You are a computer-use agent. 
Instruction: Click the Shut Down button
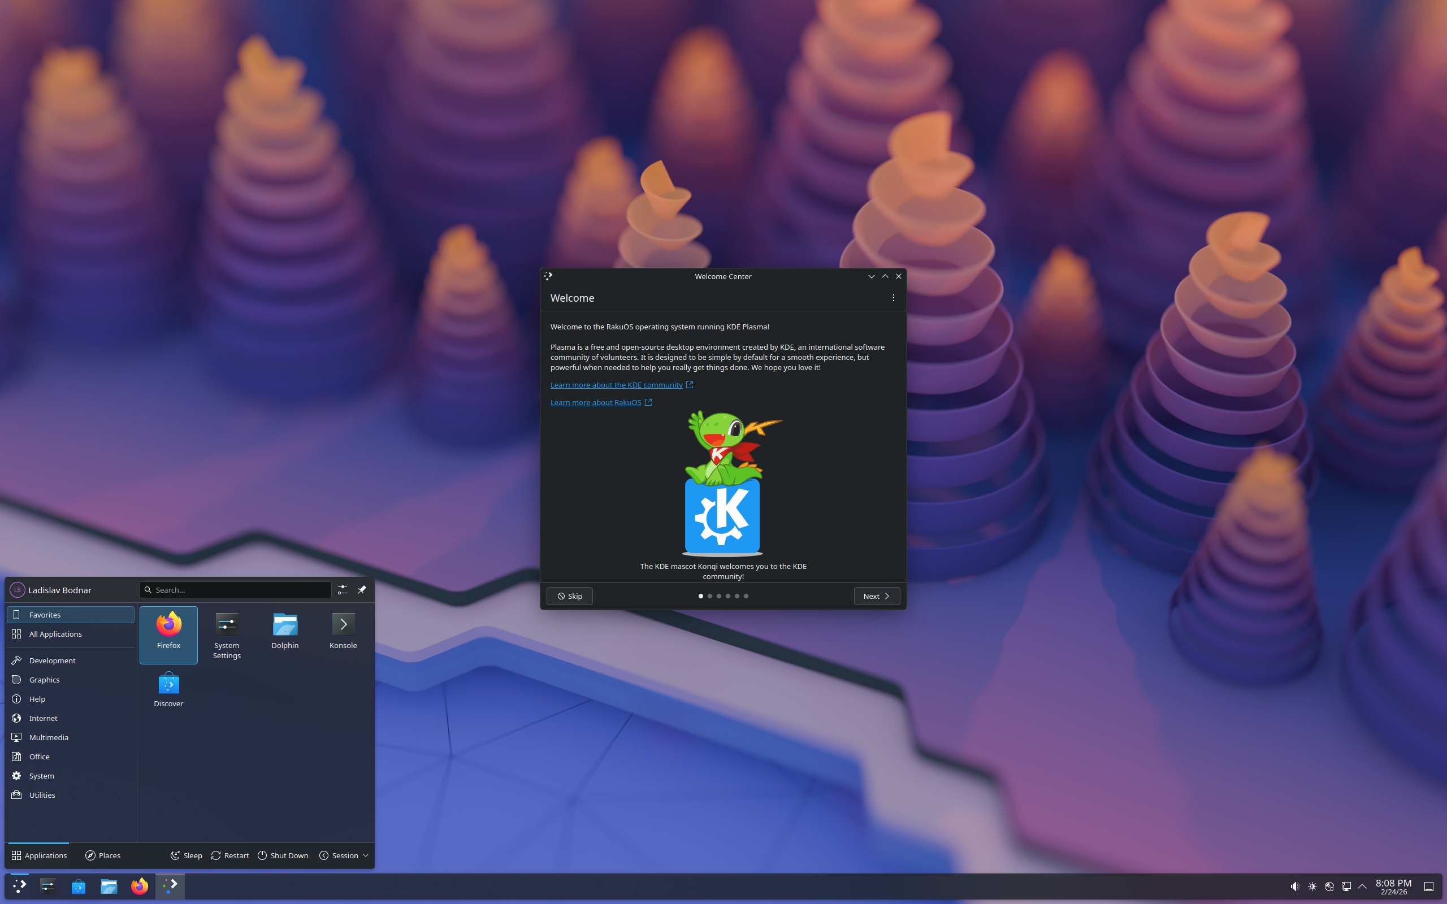click(283, 855)
